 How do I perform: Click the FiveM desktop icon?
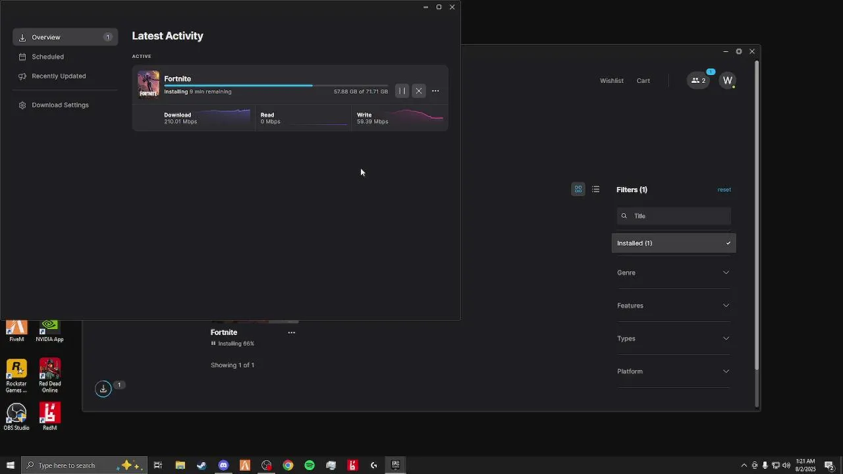pos(16,331)
